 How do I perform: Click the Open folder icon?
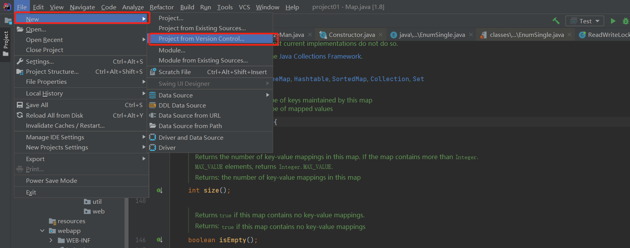point(20,29)
